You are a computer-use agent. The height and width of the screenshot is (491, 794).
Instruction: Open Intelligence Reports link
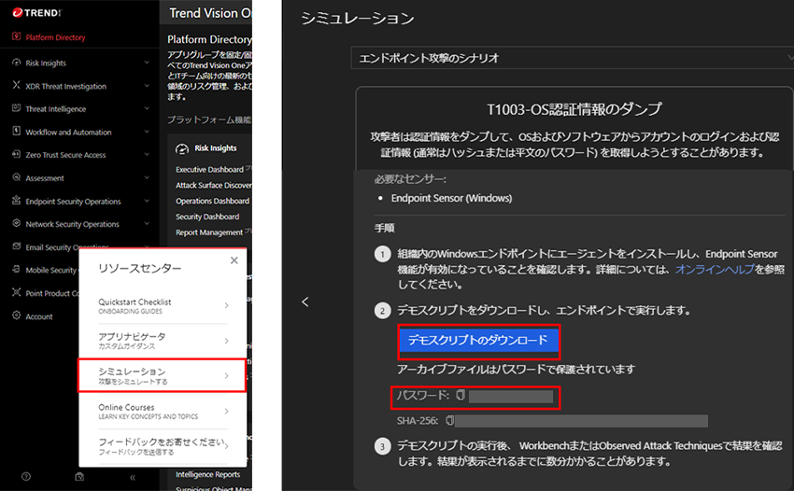pos(208,474)
